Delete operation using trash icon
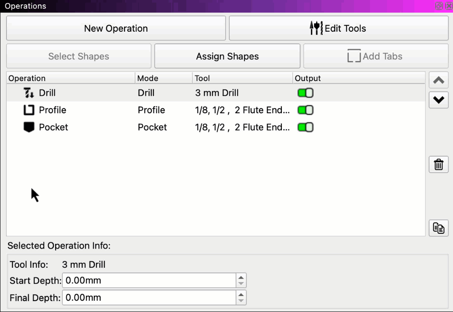The height and width of the screenshot is (312, 453). point(438,165)
